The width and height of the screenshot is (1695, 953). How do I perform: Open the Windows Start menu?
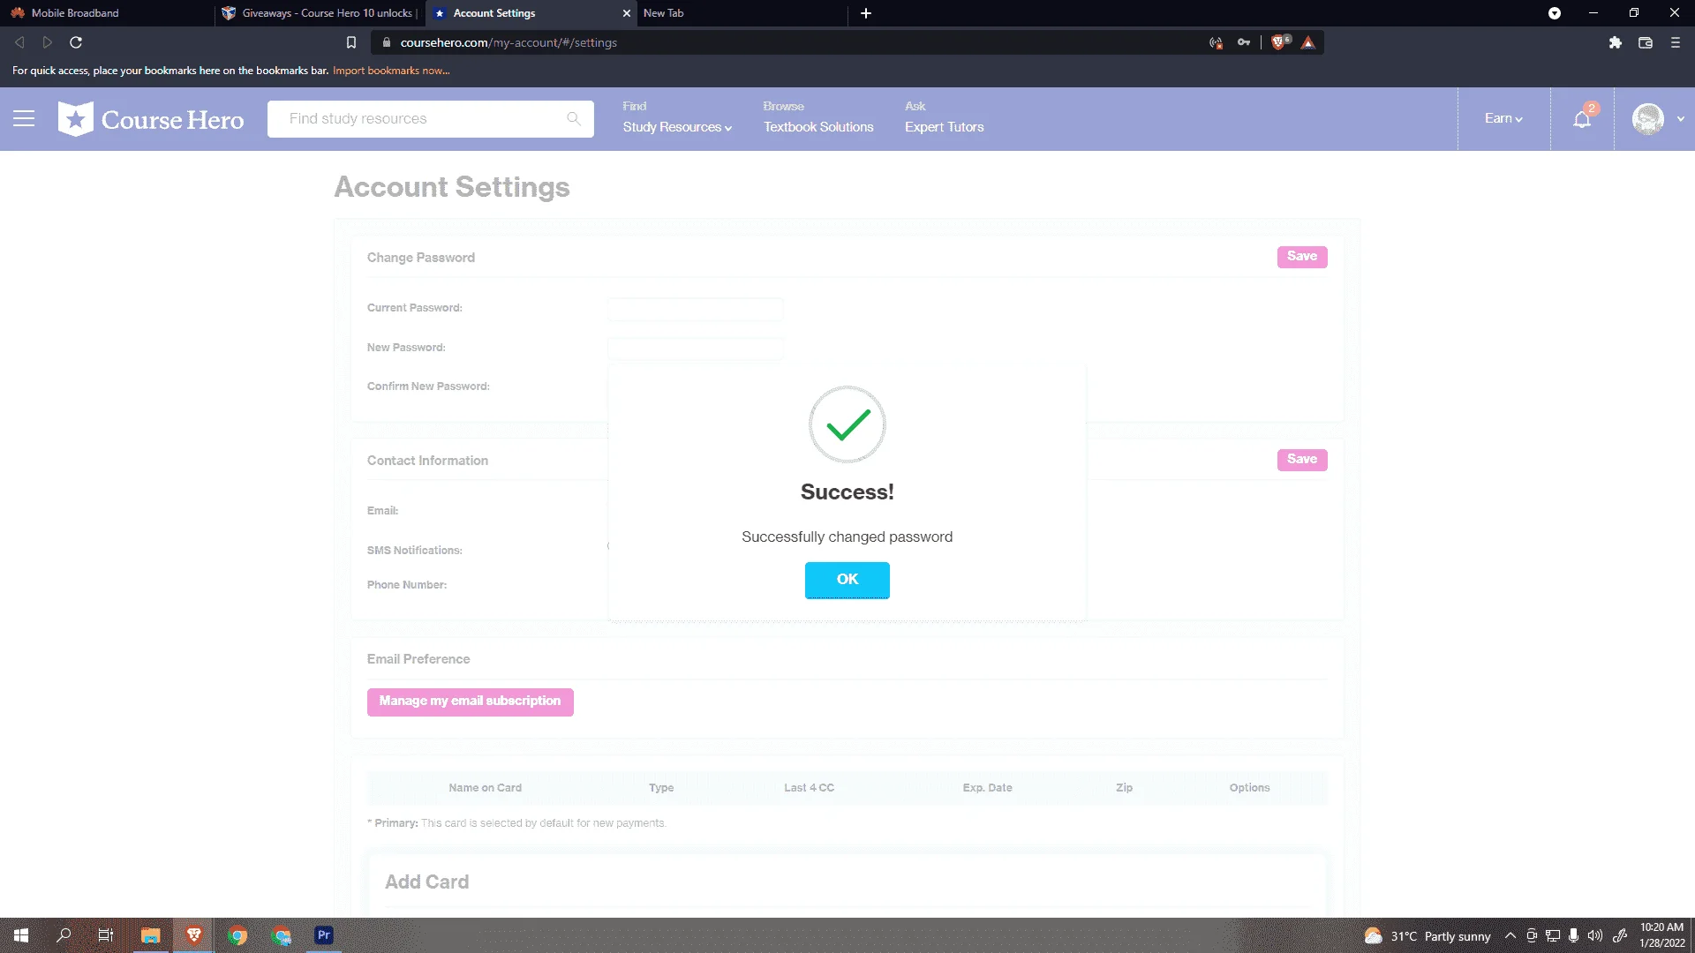point(21,935)
